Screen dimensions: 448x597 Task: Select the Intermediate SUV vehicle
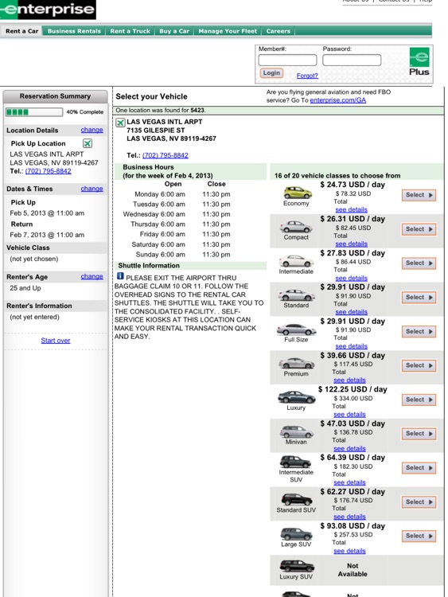419,468
